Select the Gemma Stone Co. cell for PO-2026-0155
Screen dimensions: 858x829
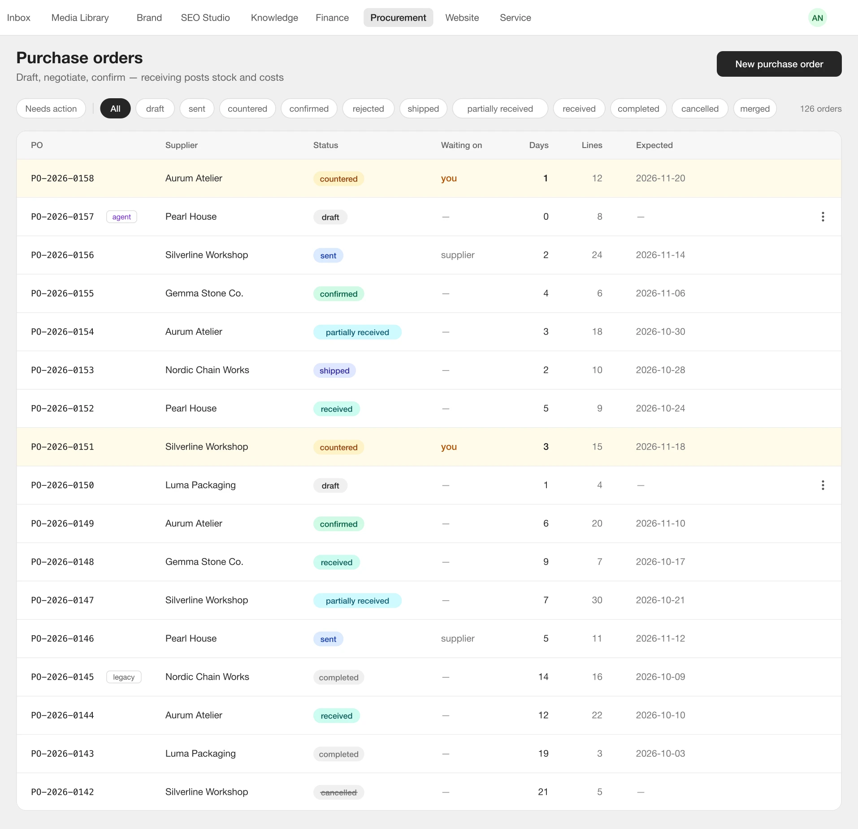point(204,293)
